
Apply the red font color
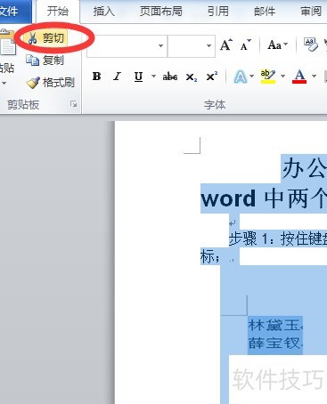point(299,77)
